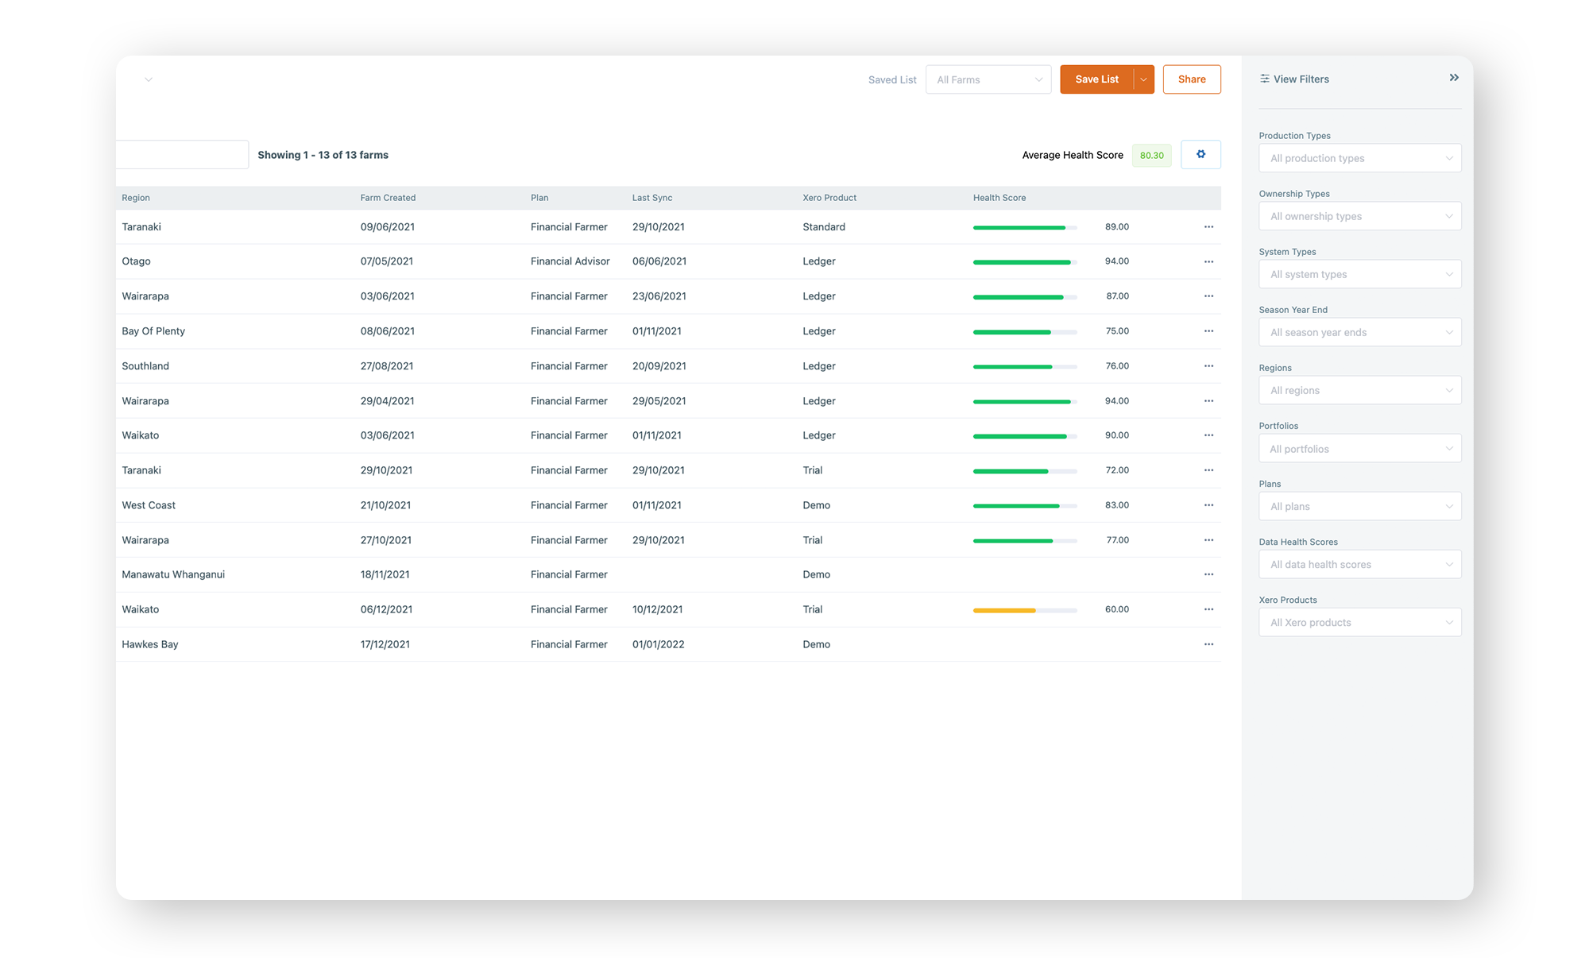Open the Plans filter dropdown

pyautogui.click(x=1359, y=506)
